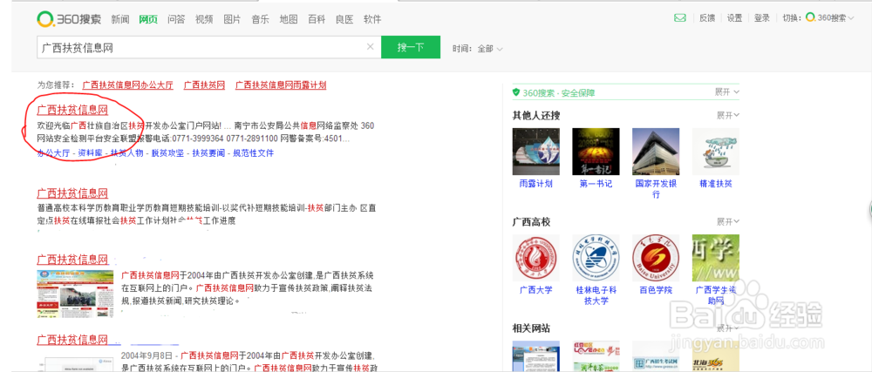This screenshot has width=872, height=372.
Task: Expand the 广西高校 section
Action: tap(728, 221)
